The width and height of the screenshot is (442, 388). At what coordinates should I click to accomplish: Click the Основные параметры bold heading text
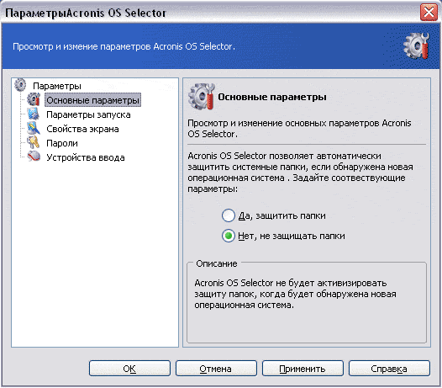coord(272,97)
